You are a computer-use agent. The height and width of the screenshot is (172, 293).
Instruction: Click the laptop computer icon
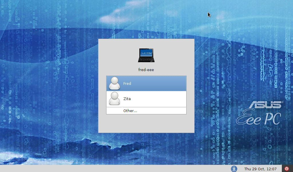pos(146,55)
